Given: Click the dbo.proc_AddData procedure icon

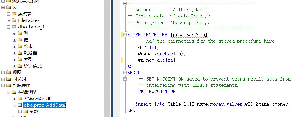Looking at the screenshot, I should [x=20, y=105].
